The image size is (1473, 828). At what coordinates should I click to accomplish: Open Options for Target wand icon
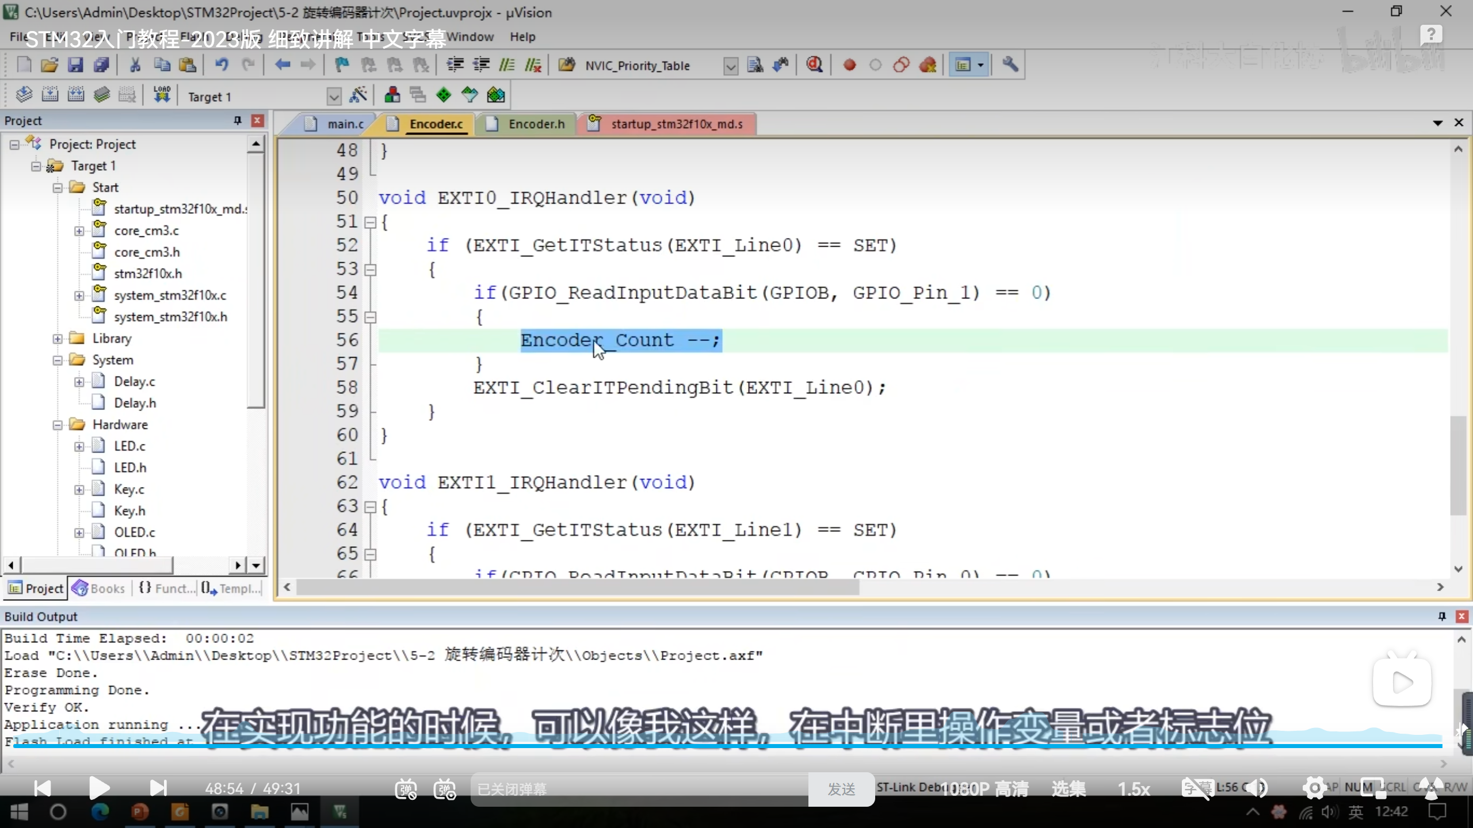tap(358, 95)
